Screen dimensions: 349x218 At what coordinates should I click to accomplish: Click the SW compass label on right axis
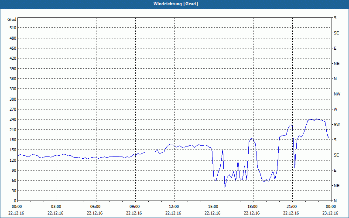[x=337, y=125]
